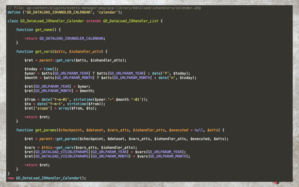This screenshot has height=187, width=299.
Task: Click the get_vars function declaration
Action: tap(62, 51)
